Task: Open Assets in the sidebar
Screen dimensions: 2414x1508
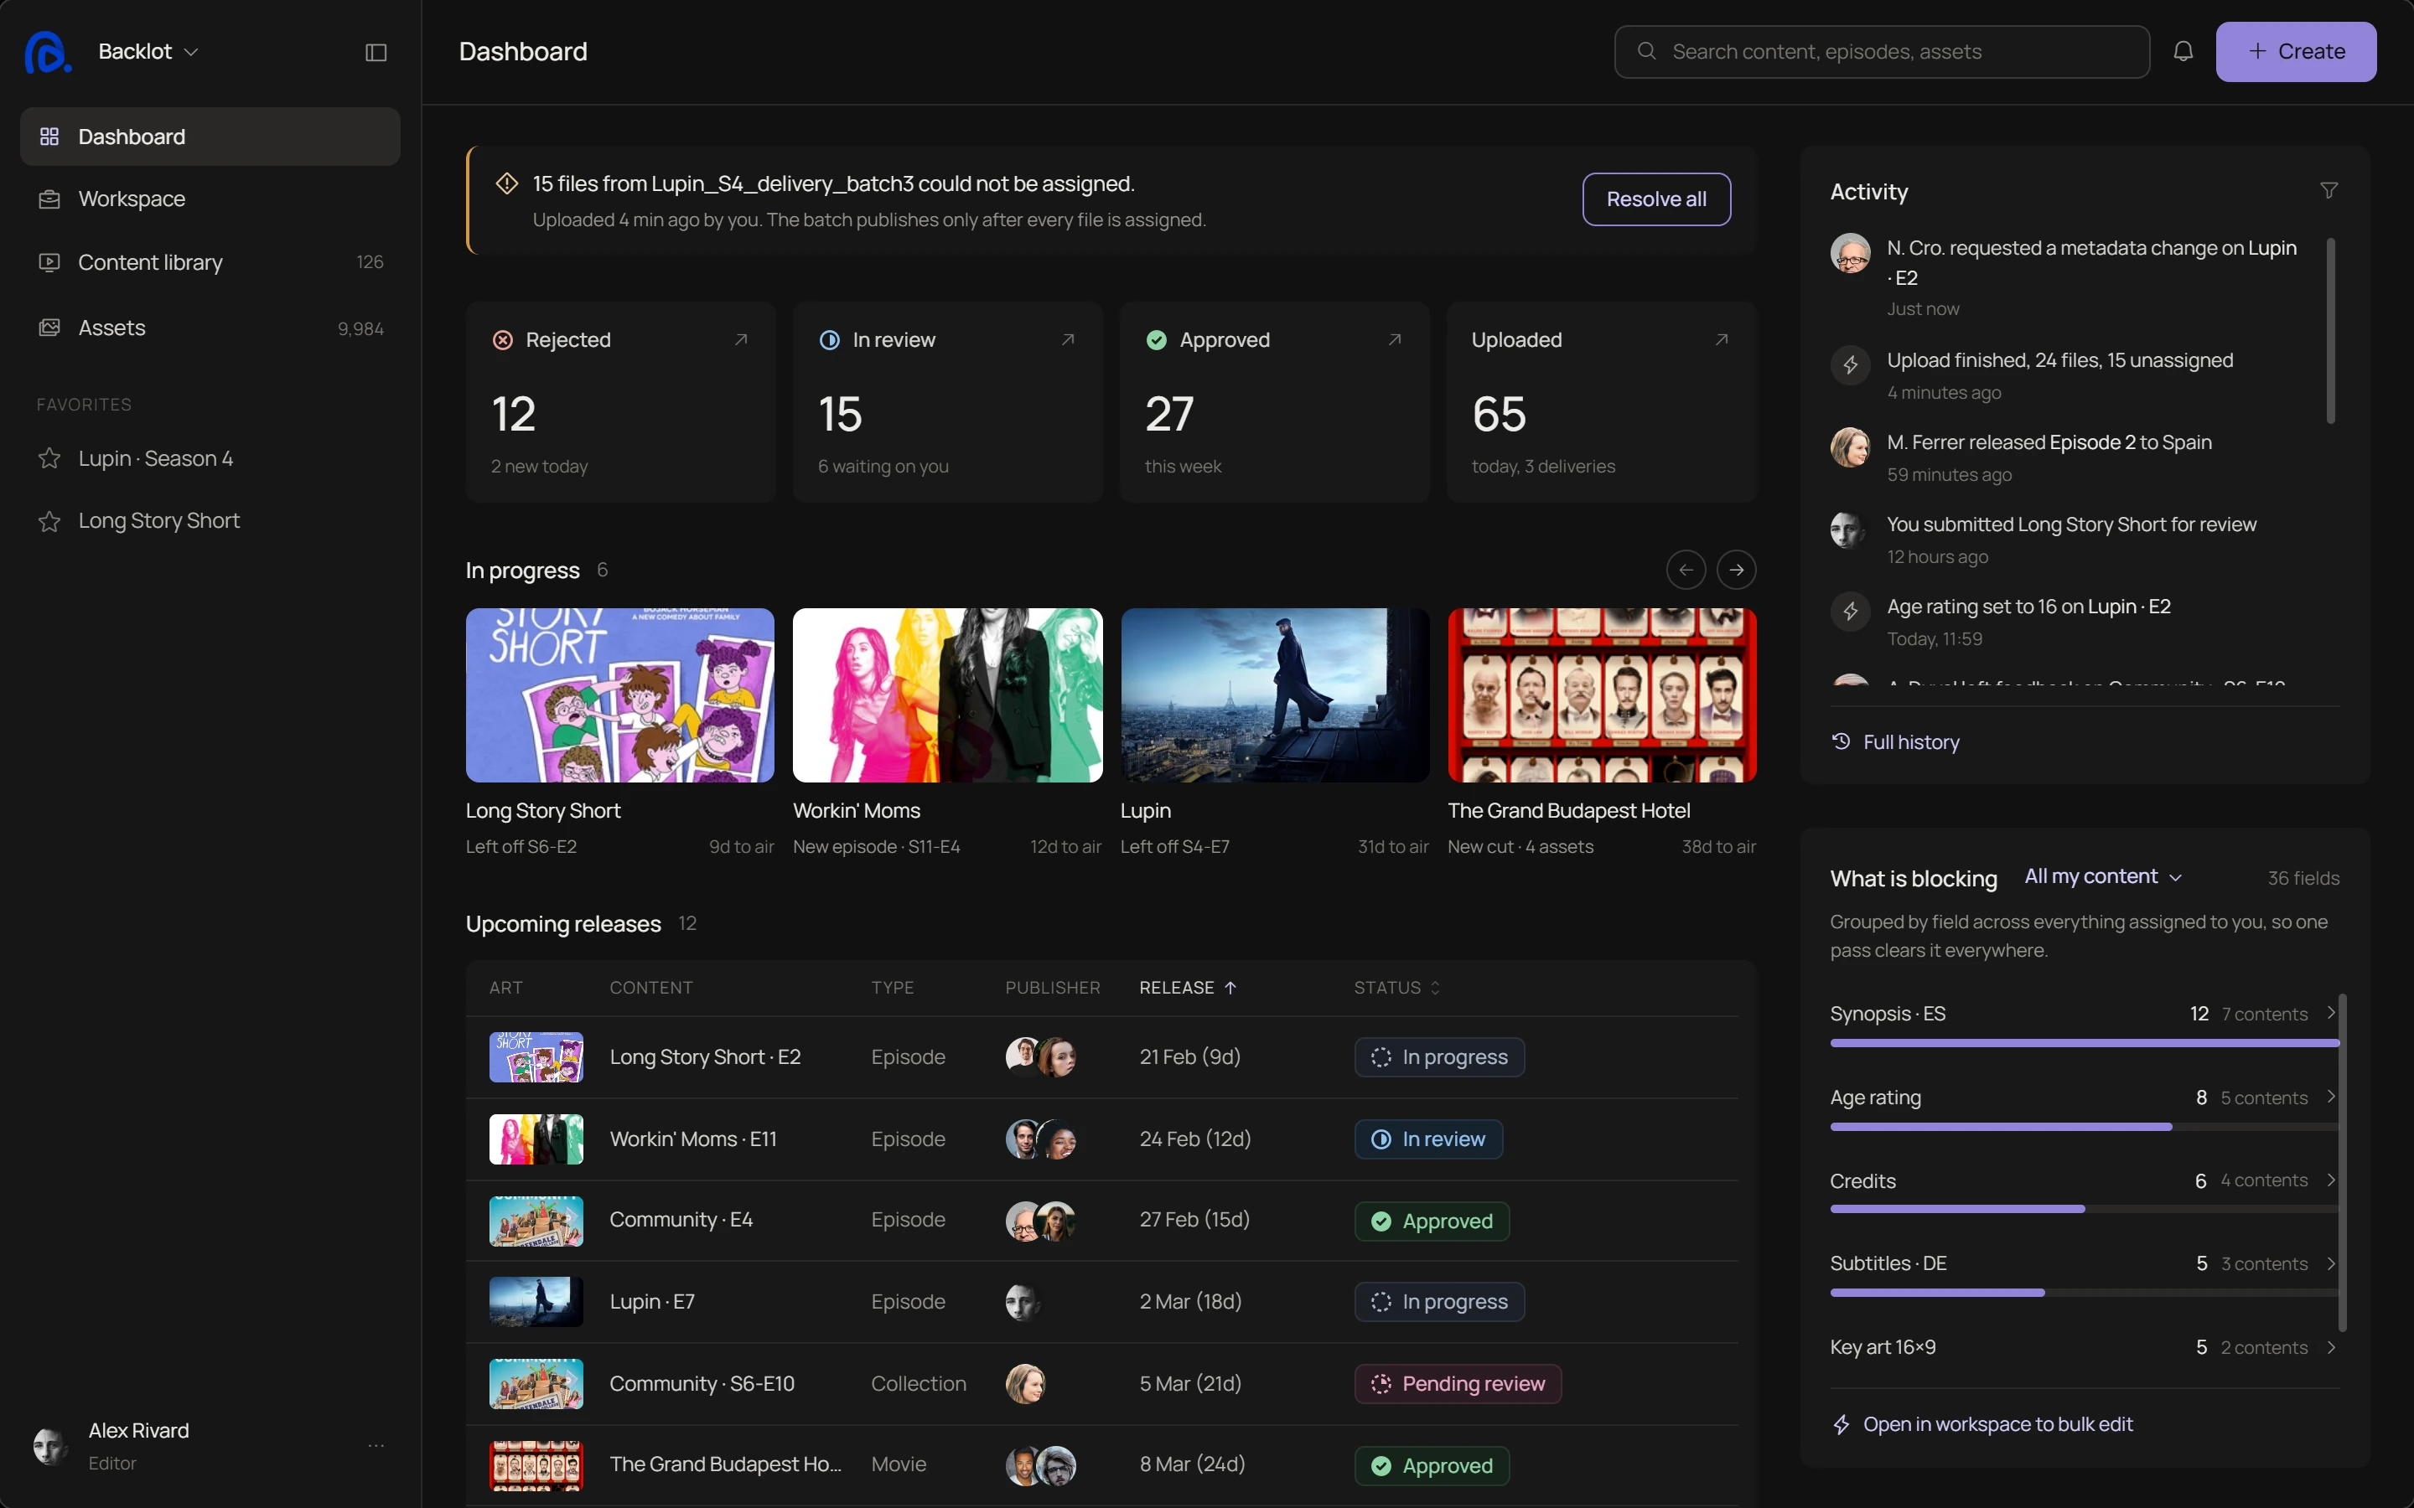Action: coord(210,328)
